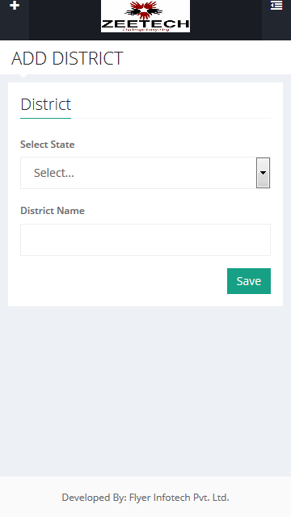Viewport: 291px width, 517px height.
Task: Click the plus icon in header
Action: pos(15,6)
